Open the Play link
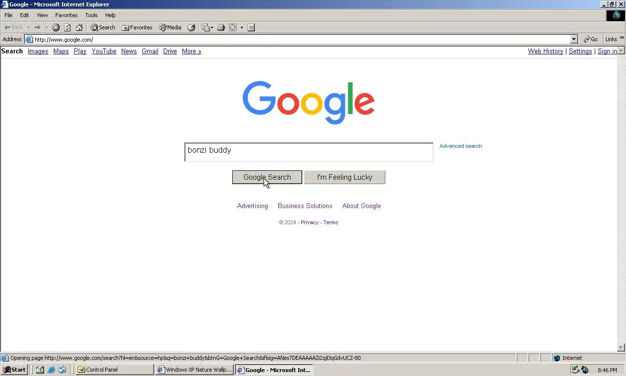 click(80, 51)
